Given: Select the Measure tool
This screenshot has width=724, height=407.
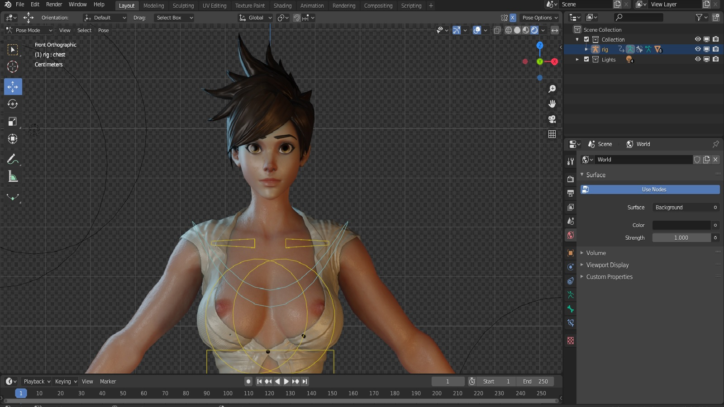Looking at the screenshot, I should [13, 177].
